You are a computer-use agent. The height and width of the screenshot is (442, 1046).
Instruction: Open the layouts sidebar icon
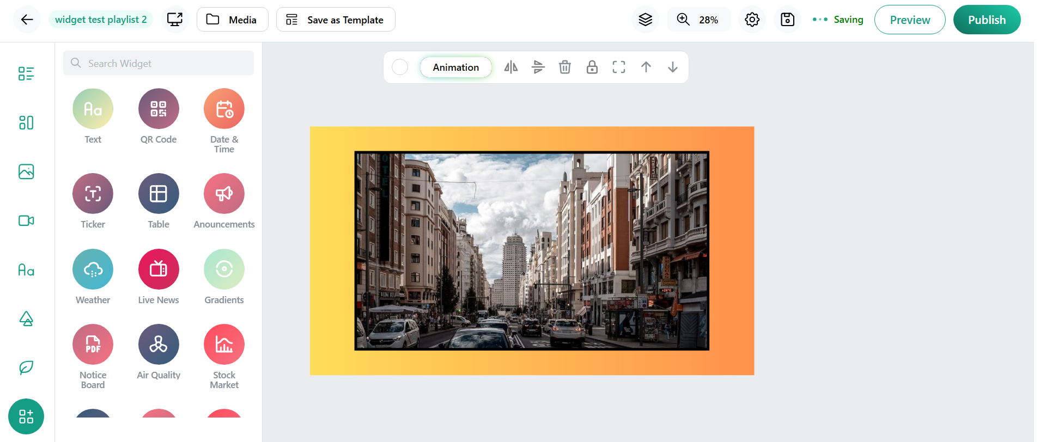pyautogui.click(x=26, y=122)
